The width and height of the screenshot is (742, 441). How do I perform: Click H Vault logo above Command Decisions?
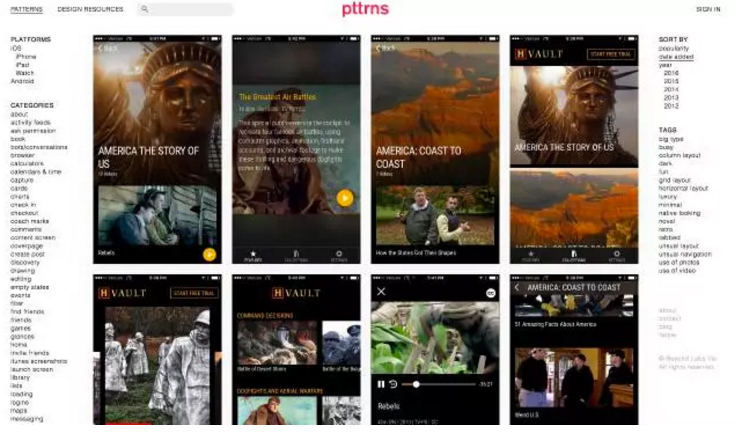(296, 293)
